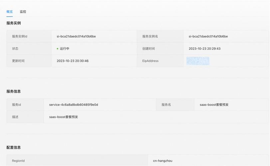Click the 描述 label cell
Image resolution: width=270 pixels, height=166 pixels.
coord(25,117)
